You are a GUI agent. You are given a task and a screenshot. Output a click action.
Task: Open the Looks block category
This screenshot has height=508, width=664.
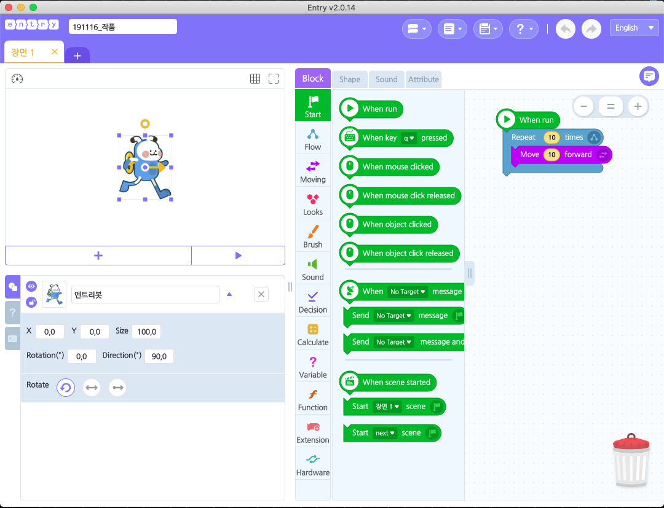point(312,205)
